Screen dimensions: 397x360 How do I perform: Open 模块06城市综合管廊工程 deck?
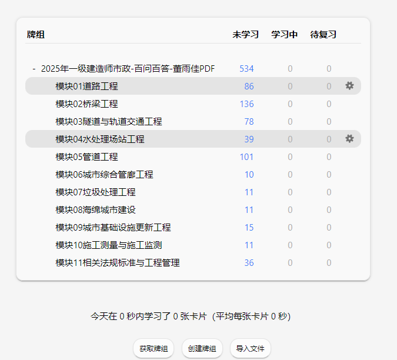[104, 175]
